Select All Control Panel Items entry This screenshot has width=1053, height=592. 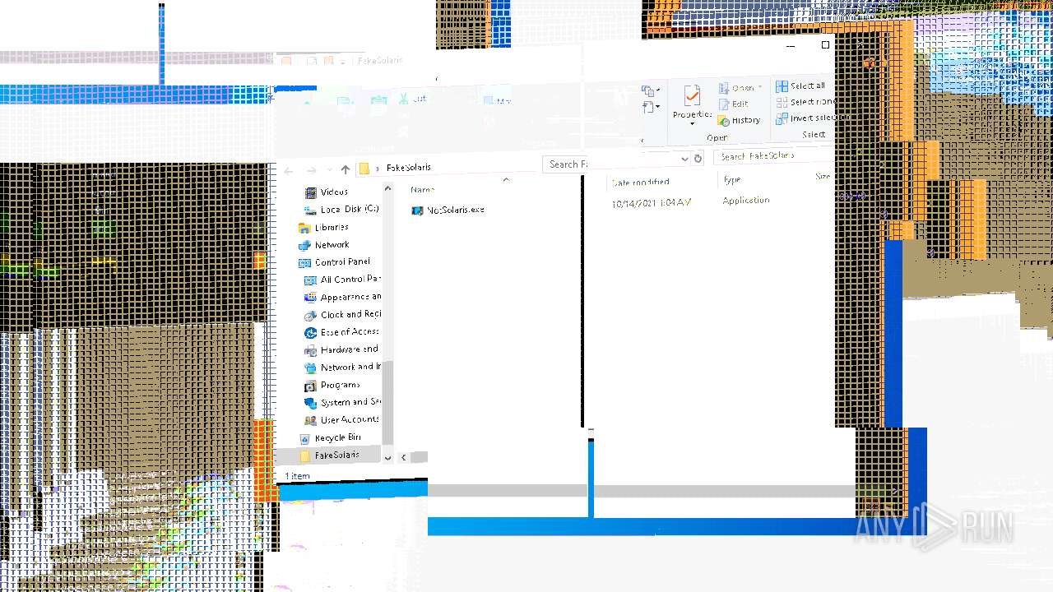click(342, 279)
